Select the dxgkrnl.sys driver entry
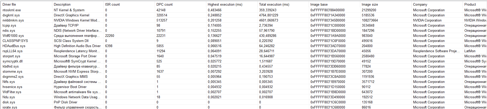 [x=11, y=15]
